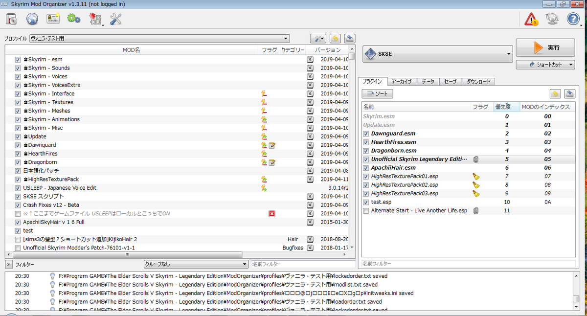The width and height of the screenshot is (587, 316).
Task: Click the tools puzzle-piece icon
Action: click(95, 19)
